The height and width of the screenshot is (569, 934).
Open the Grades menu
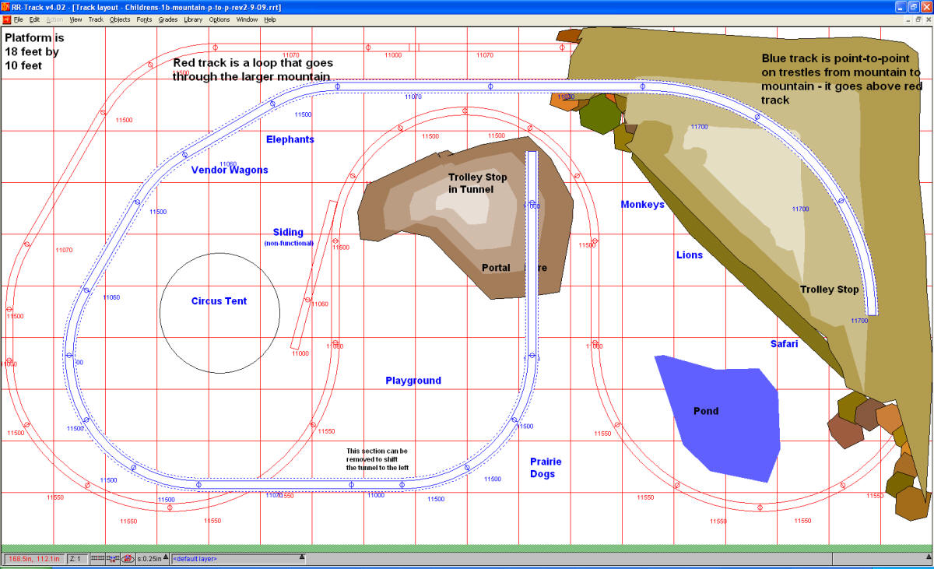pos(167,19)
